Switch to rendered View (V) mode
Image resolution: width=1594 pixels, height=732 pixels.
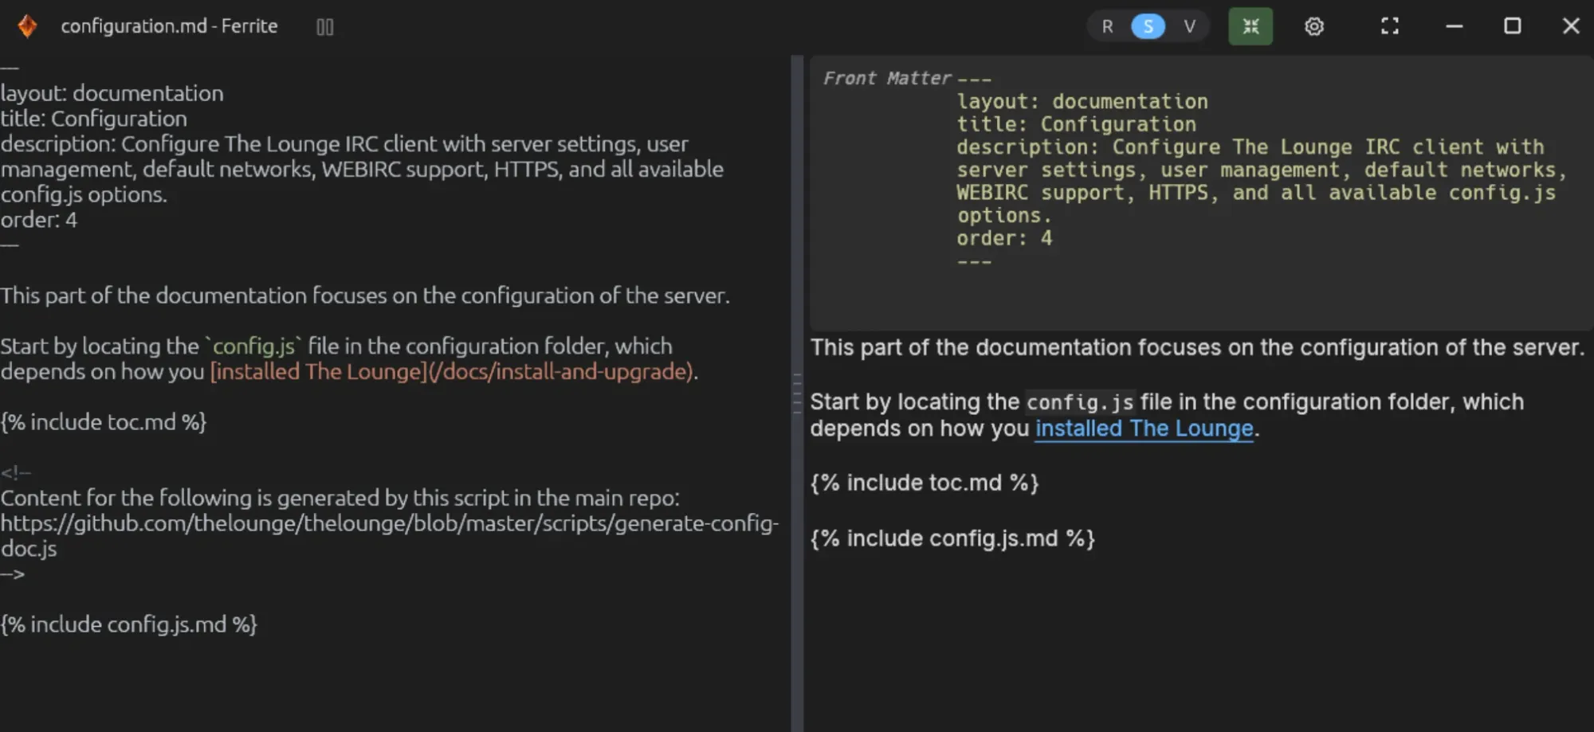1189,26
